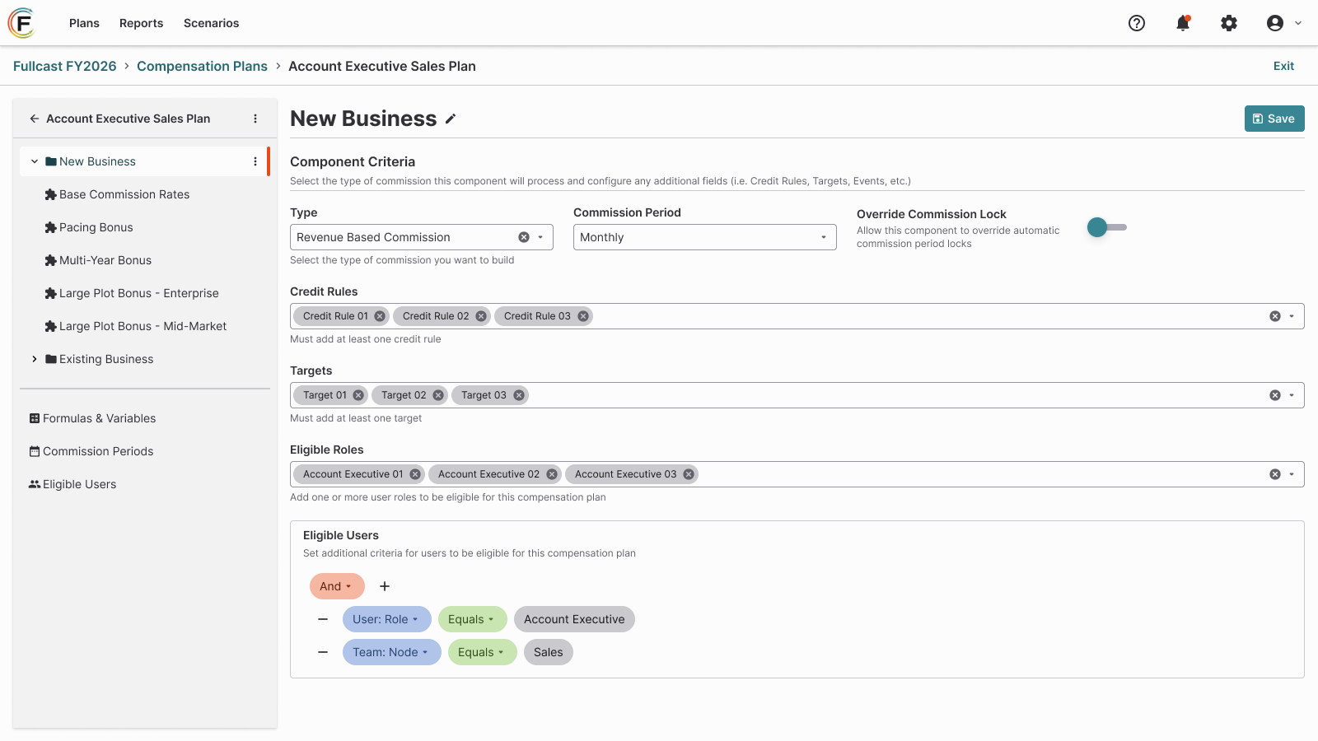Open the kebab menu on New Business row

pyautogui.click(x=255, y=161)
